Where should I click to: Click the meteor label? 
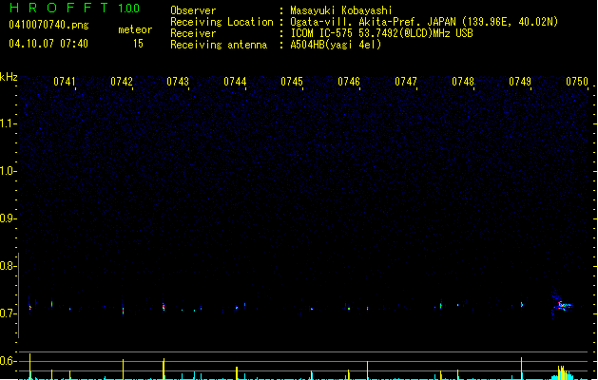135,29
